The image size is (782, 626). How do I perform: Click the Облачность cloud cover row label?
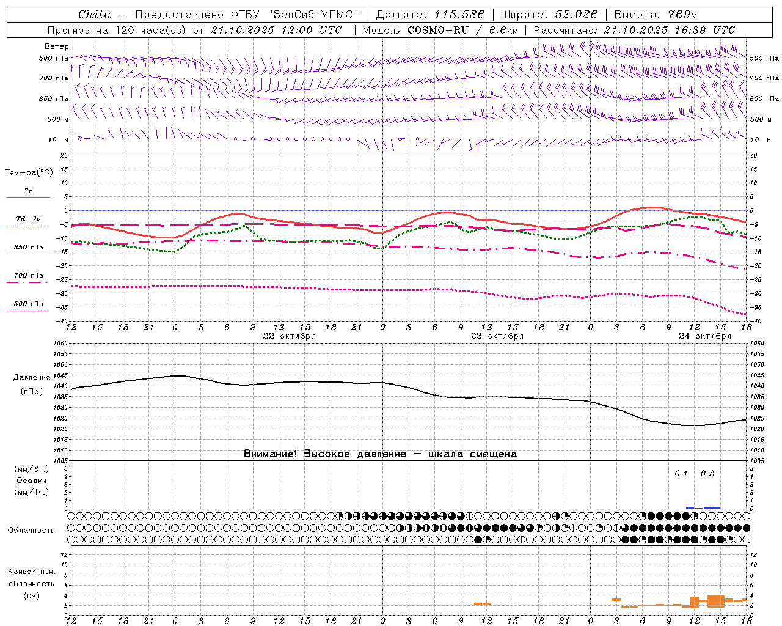tap(31, 531)
